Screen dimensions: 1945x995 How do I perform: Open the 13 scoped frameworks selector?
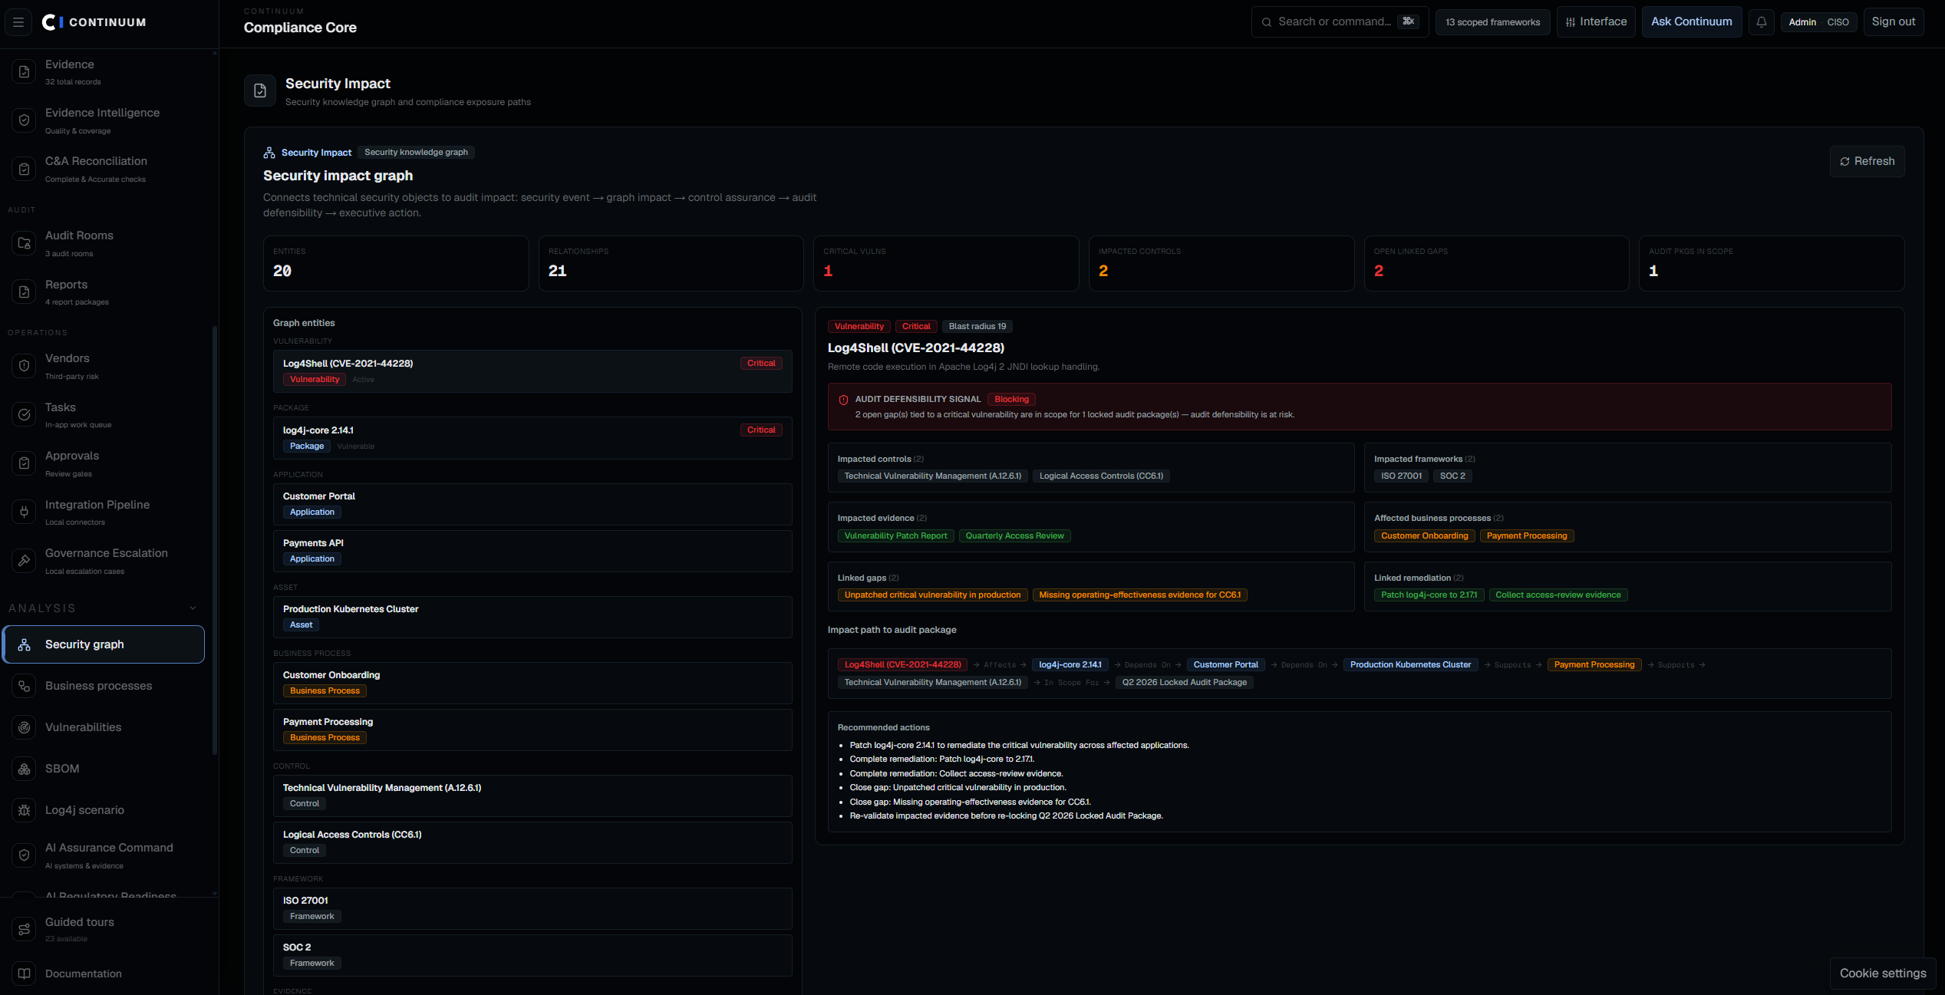pyautogui.click(x=1492, y=22)
